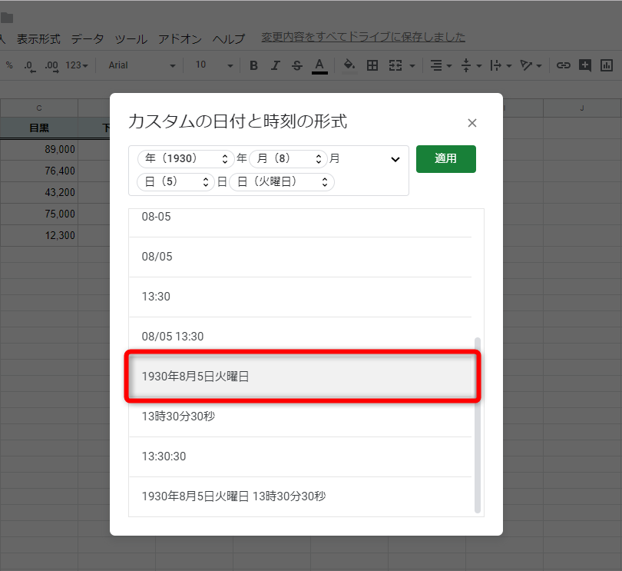Expand format field add dropdown arrow
This screenshot has height=571, width=622.
click(x=395, y=160)
